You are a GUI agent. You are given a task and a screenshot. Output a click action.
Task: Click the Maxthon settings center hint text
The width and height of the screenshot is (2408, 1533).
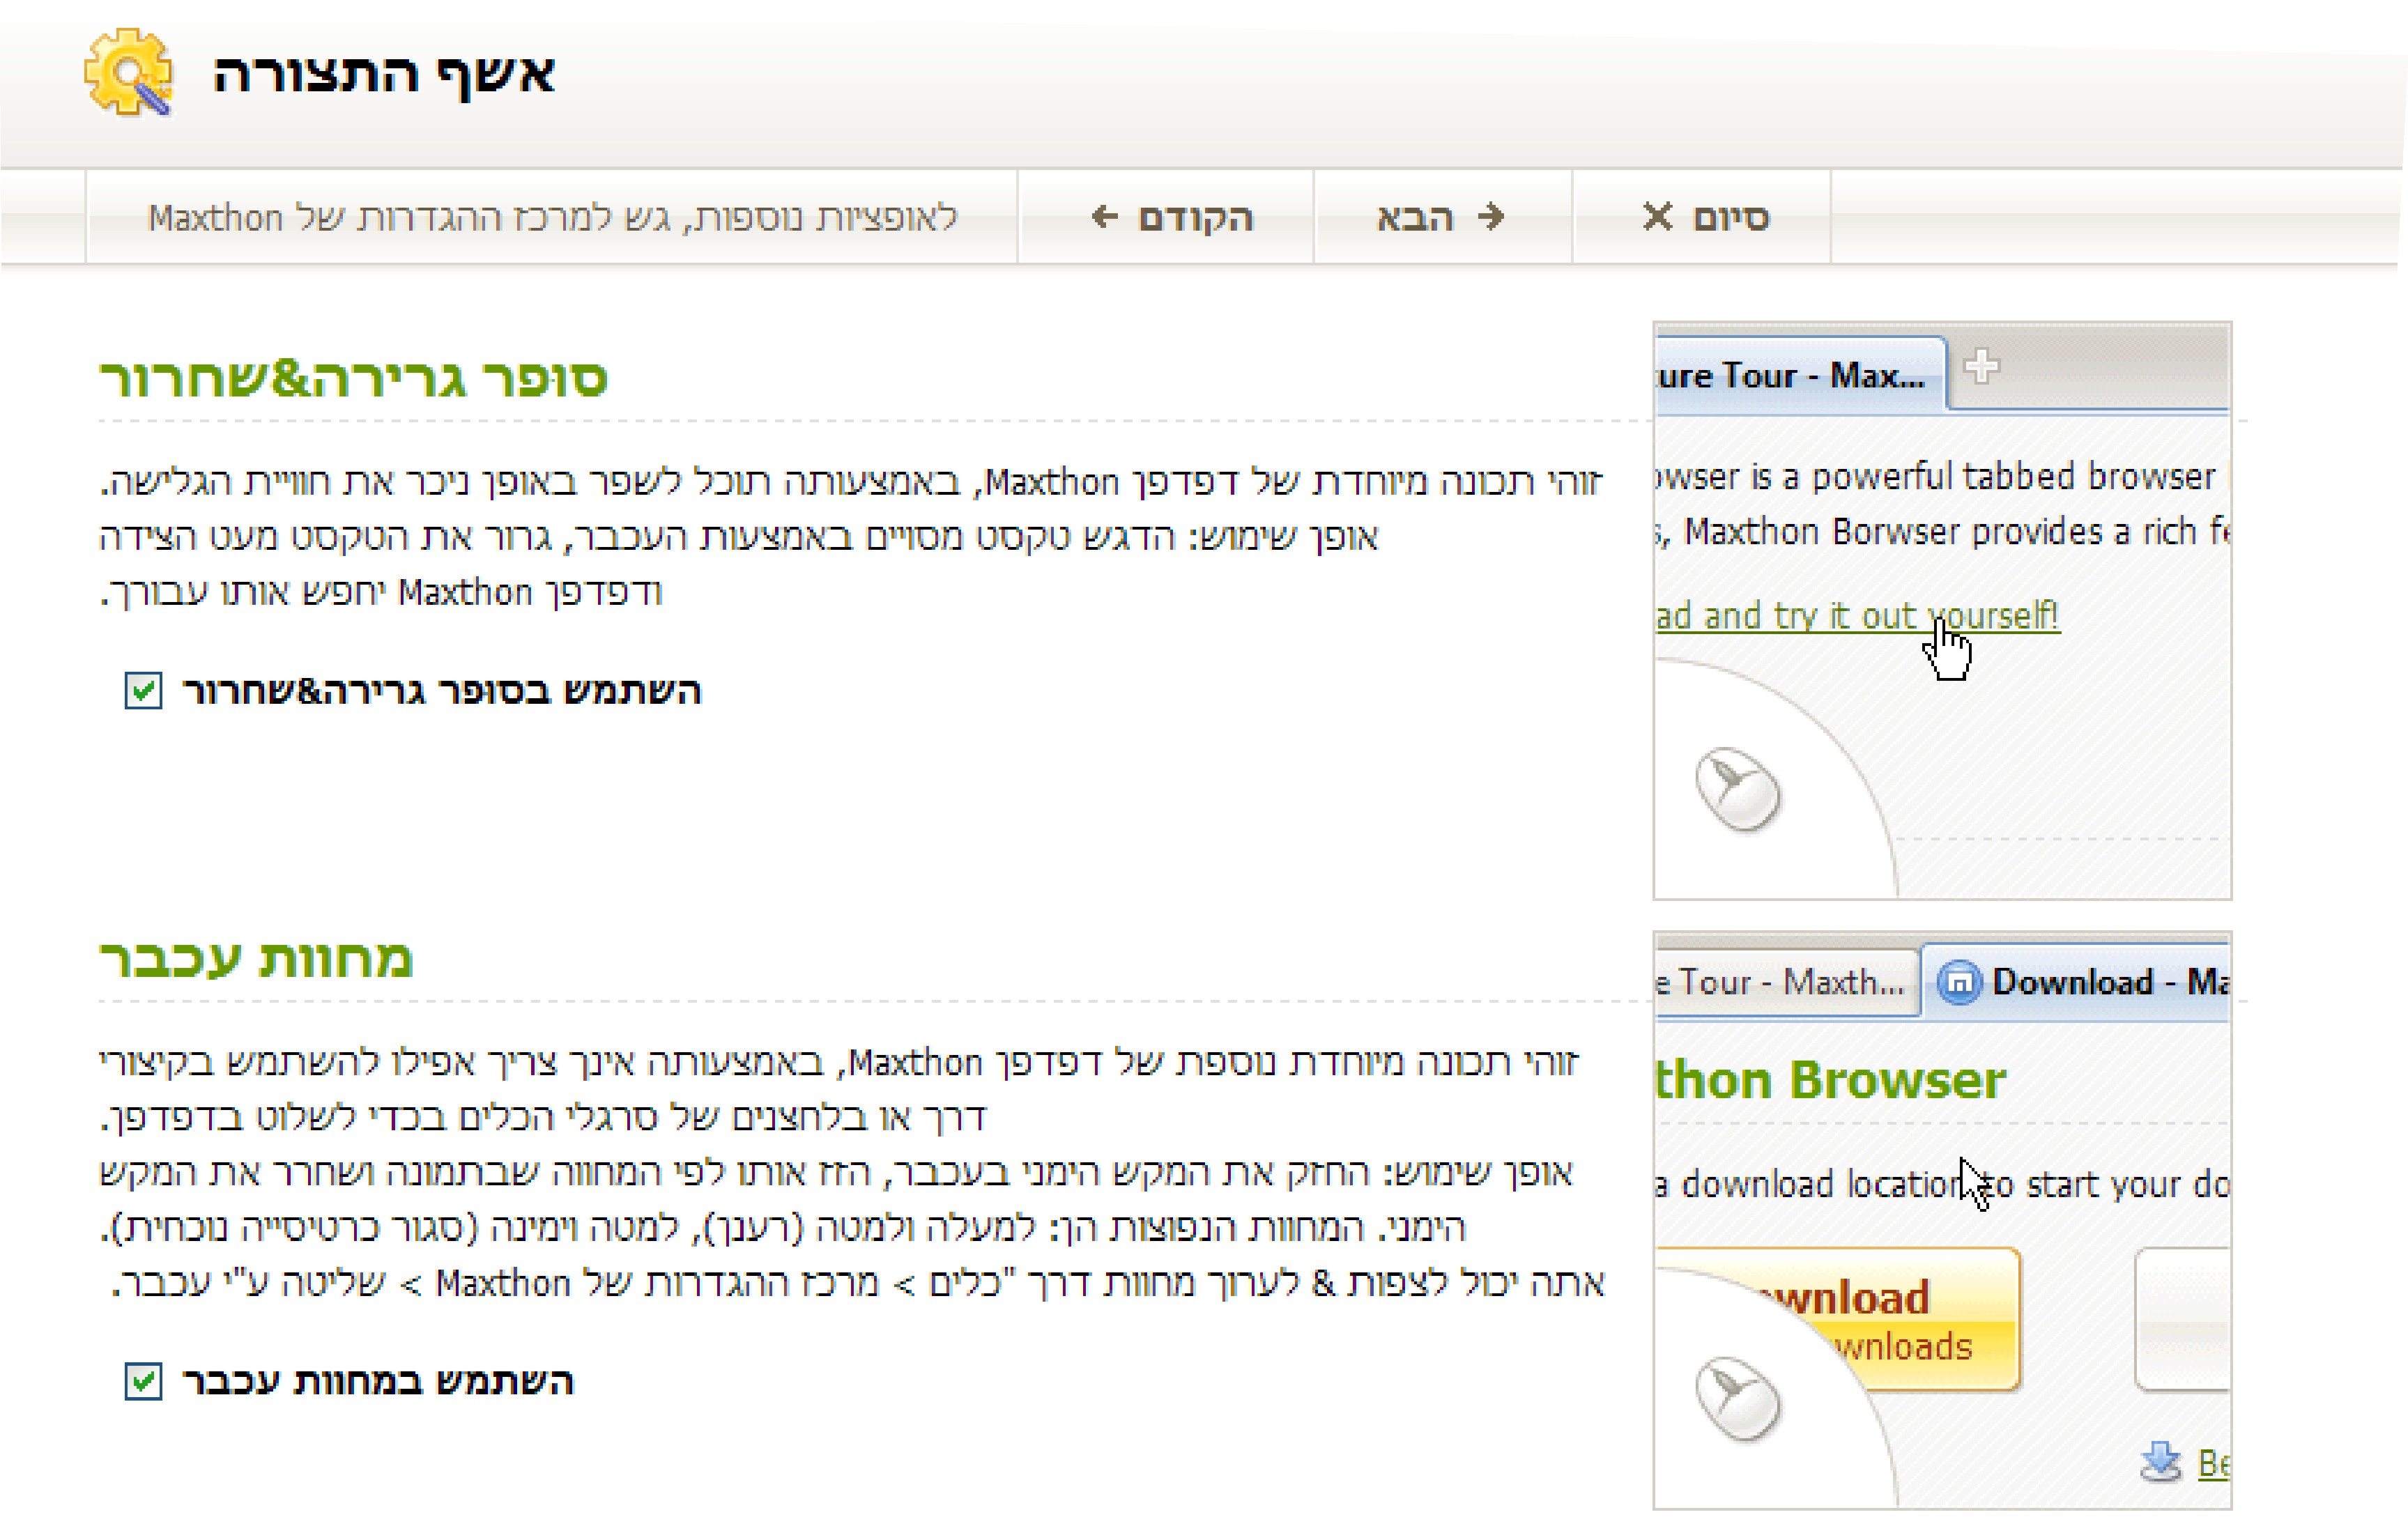pyautogui.click(x=552, y=217)
